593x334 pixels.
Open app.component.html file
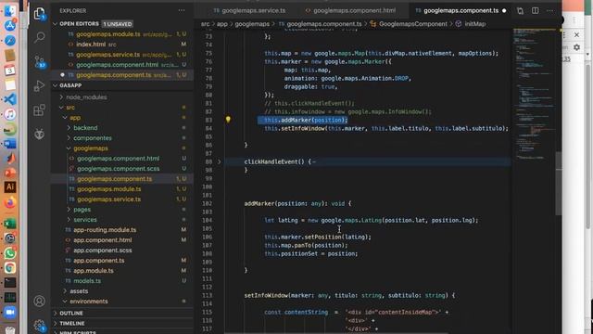(103, 240)
